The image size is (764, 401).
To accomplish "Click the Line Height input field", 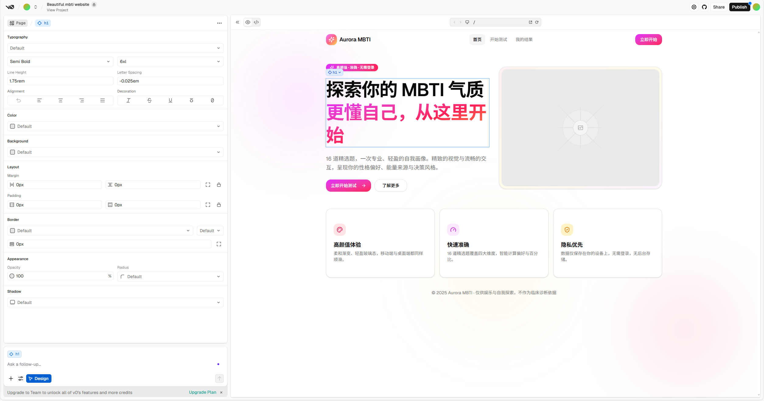I will (60, 81).
